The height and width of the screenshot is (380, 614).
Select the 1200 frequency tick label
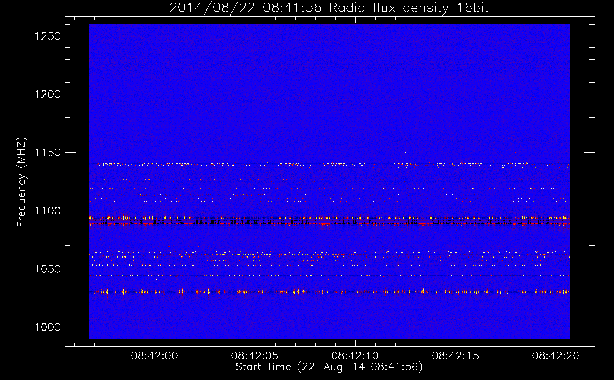(48, 94)
